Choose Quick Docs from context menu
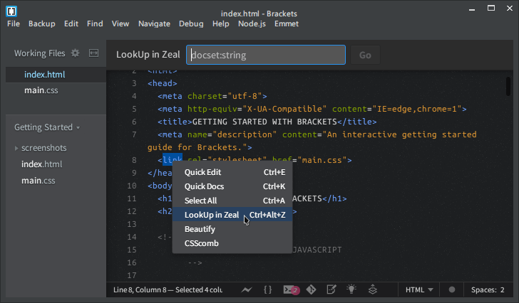This screenshot has height=303, width=519. click(x=232, y=186)
